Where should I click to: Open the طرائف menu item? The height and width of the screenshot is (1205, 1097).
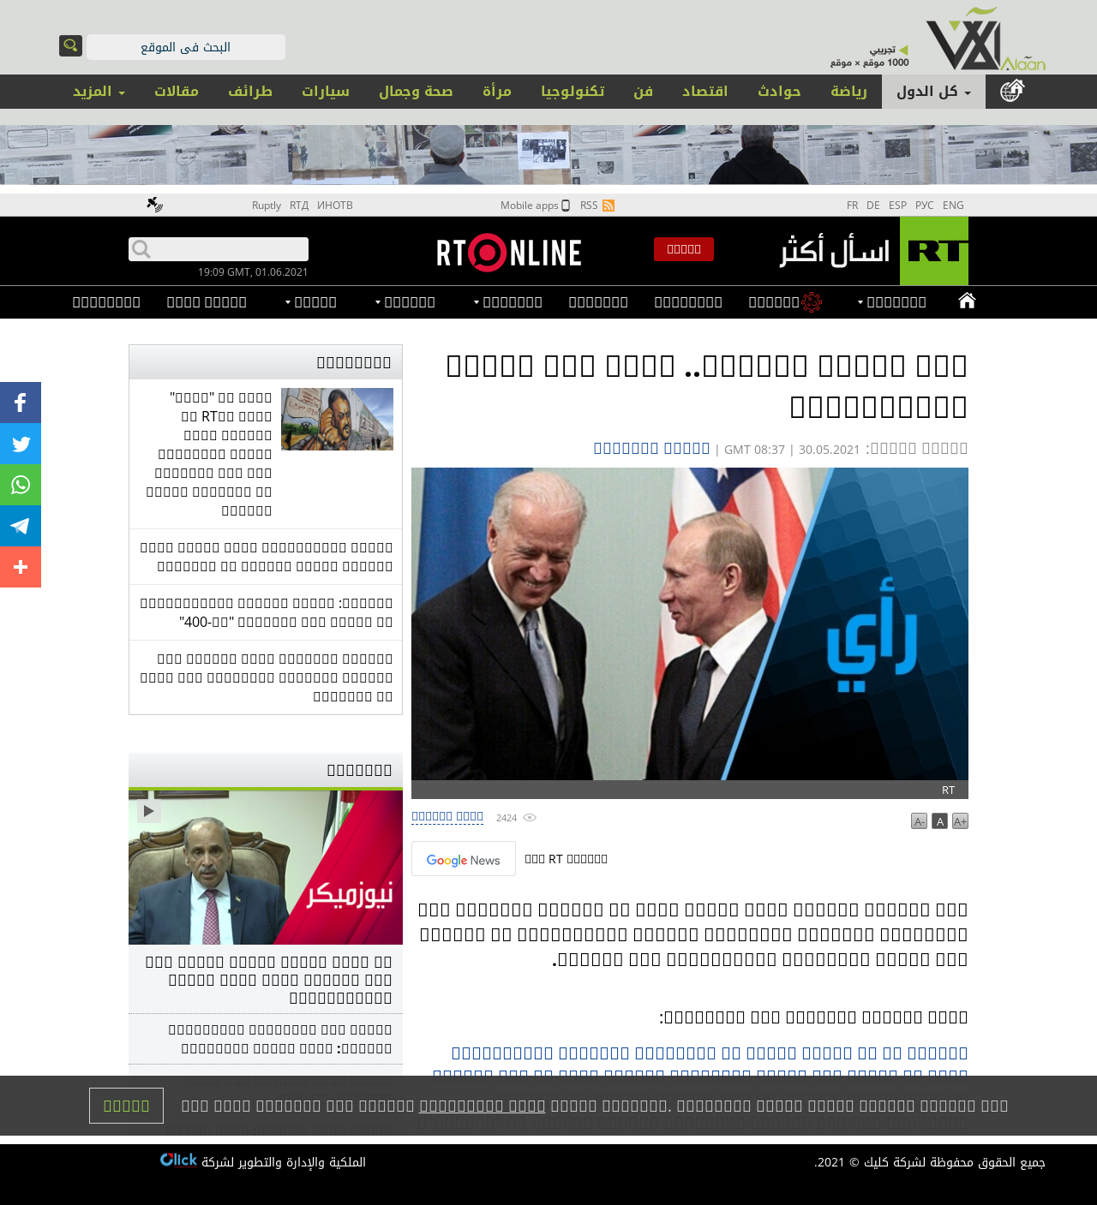[250, 92]
